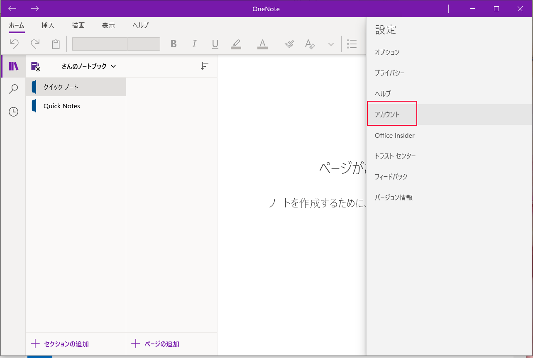Click the notebooks navigation icon
This screenshot has height=358, width=533.
click(x=13, y=66)
